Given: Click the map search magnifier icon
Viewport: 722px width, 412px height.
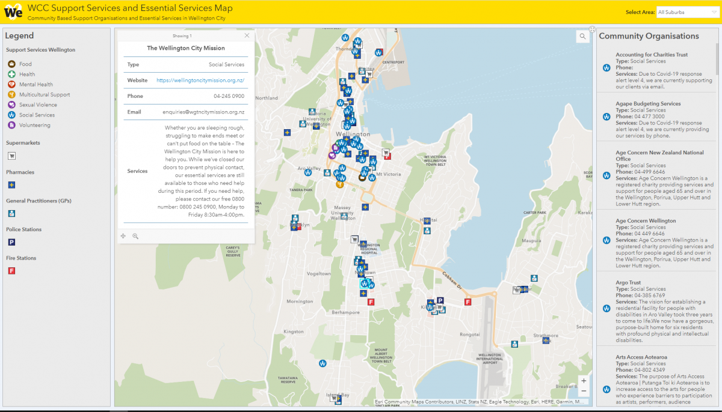Looking at the screenshot, I should click(x=582, y=37).
